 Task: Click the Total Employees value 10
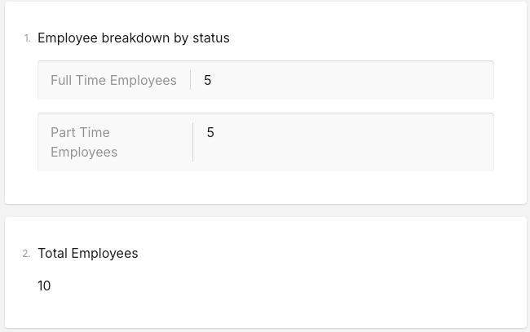(x=44, y=286)
